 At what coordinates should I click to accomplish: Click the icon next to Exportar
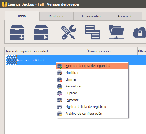[x=60, y=100]
